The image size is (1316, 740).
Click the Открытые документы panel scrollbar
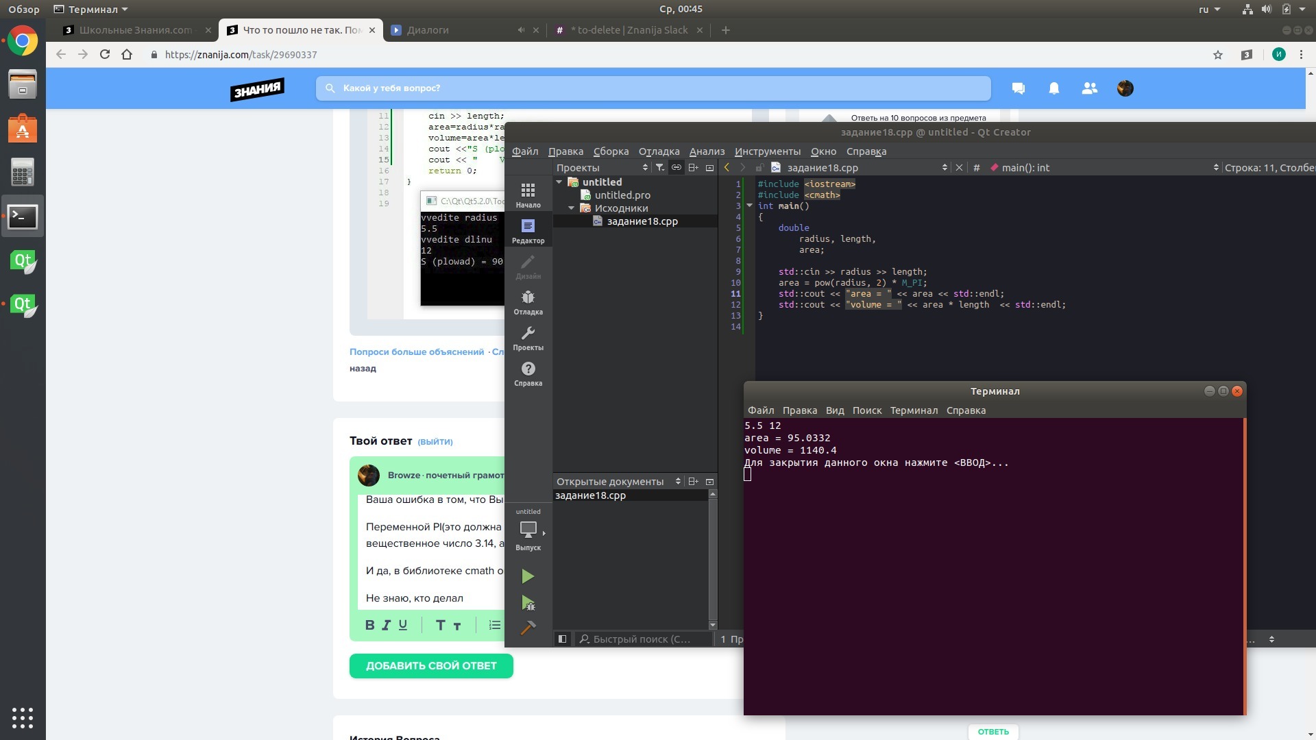tap(713, 559)
